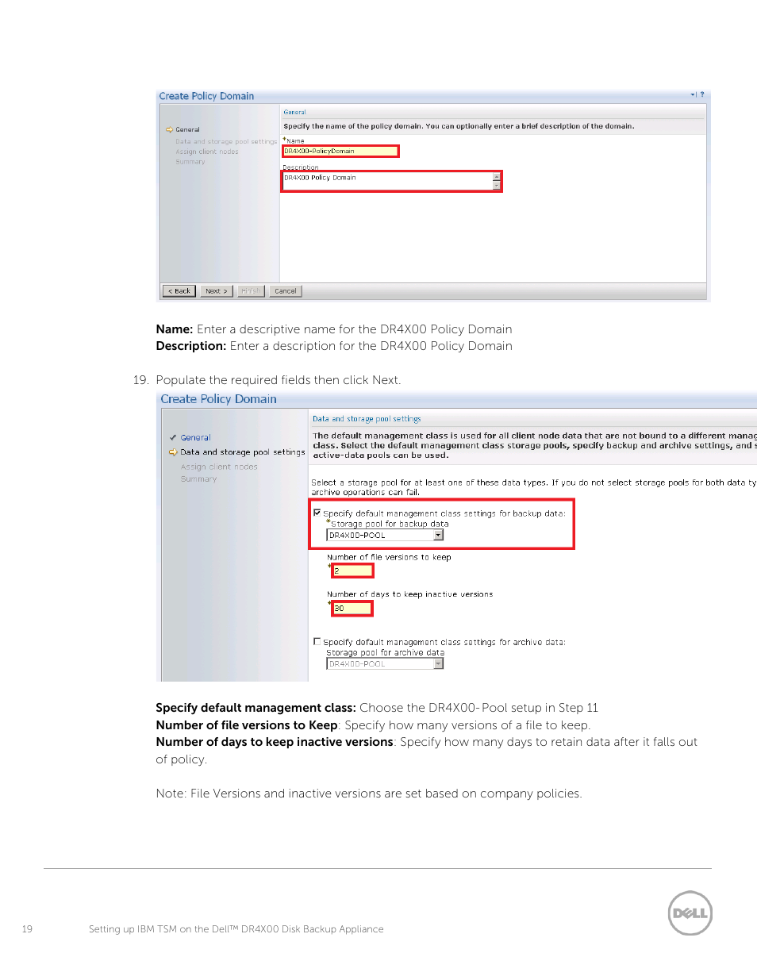This screenshot has height=980, width=757.
Task: Select the General step marked with an arrow
Action: (188, 130)
